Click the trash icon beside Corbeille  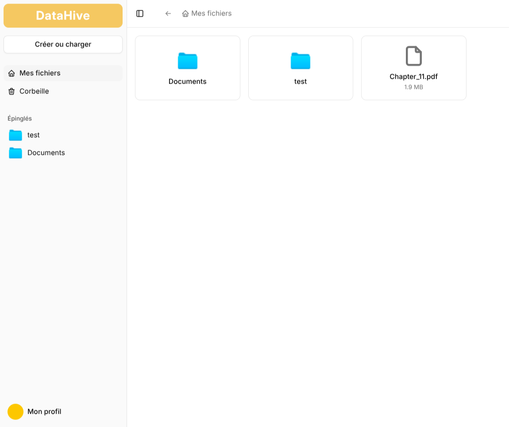(x=12, y=92)
